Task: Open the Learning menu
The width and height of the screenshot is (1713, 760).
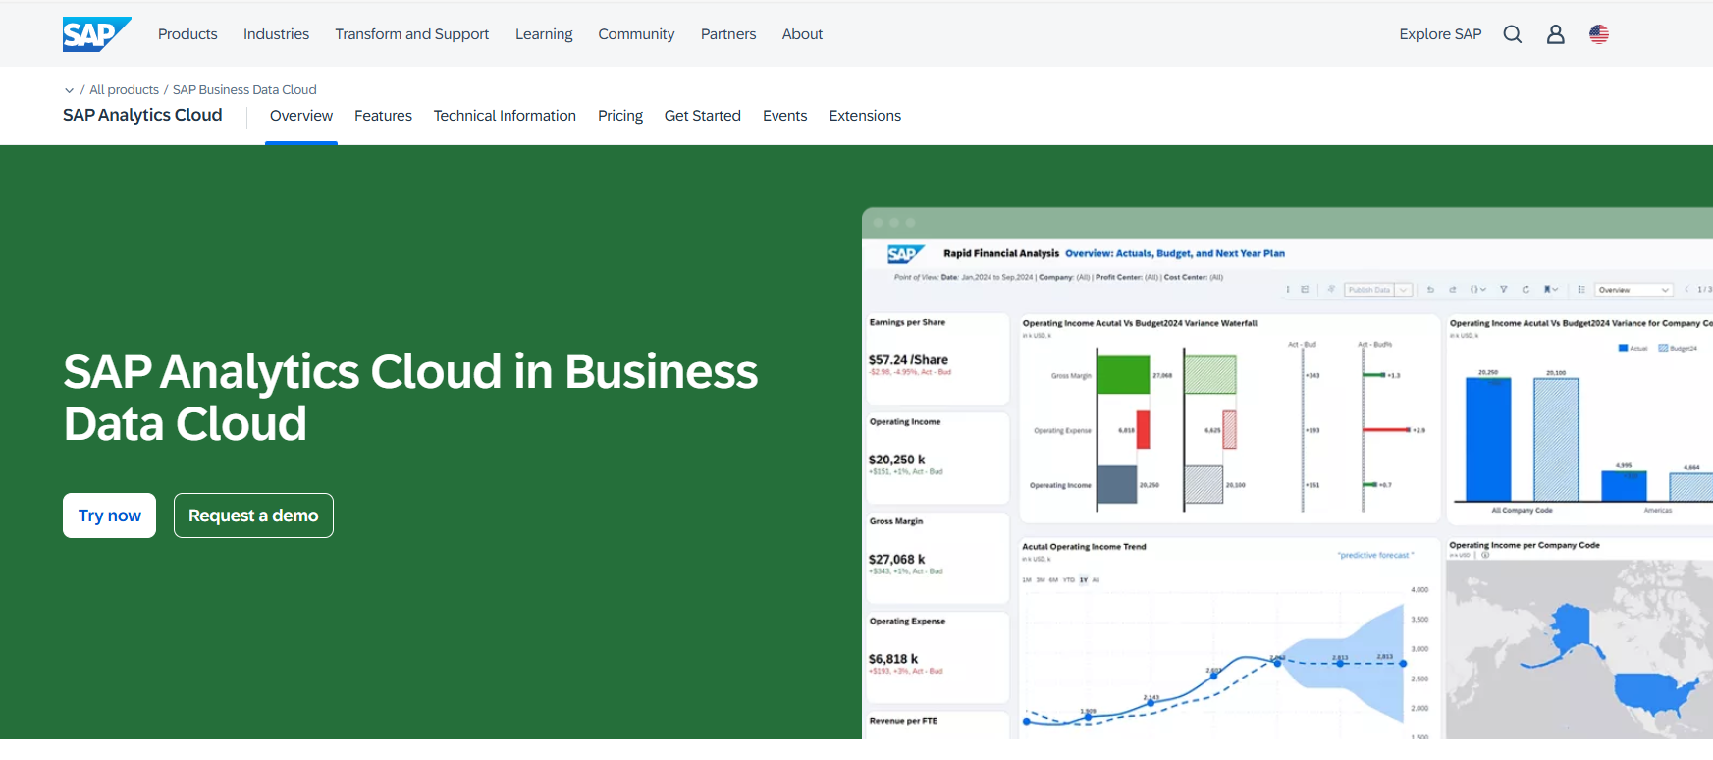Action: (544, 34)
